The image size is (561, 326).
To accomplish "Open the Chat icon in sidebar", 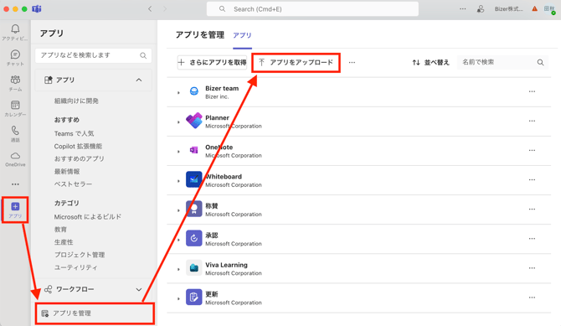I will [15, 54].
